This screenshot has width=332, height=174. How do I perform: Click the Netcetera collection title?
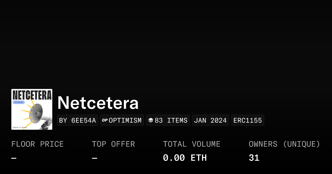98,103
